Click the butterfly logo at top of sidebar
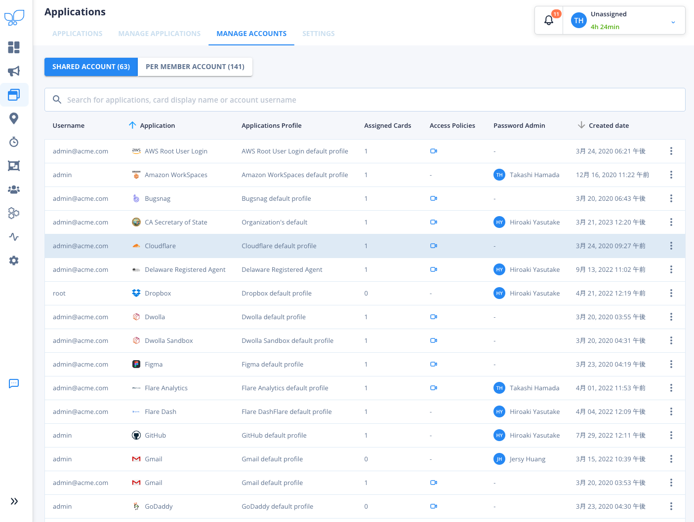 point(14,18)
